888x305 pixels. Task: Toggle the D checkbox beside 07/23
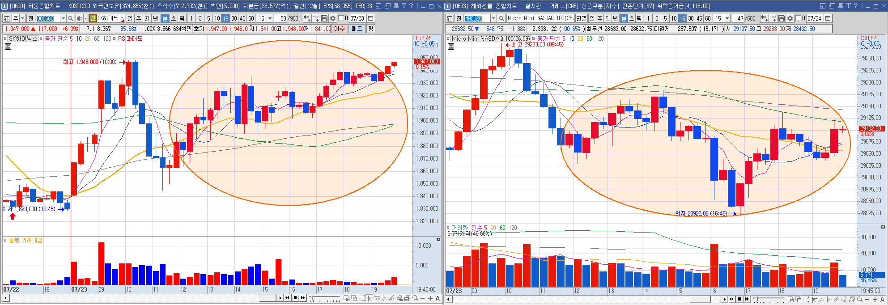[341, 18]
